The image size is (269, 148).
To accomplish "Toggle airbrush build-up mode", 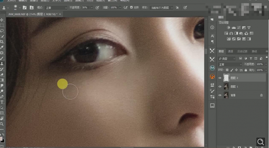I will click(x=126, y=8).
